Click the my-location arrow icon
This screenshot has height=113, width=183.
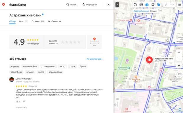point(179,66)
